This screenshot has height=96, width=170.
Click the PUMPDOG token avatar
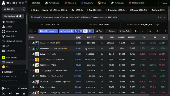[37, 49]
